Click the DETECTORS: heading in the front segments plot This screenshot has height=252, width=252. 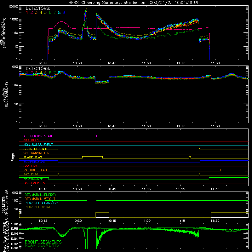click(38, 9)
